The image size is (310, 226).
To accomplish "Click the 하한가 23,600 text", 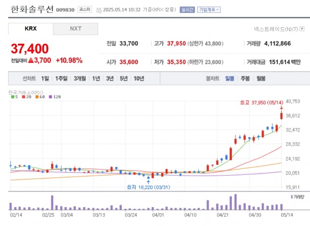I will [x=205, y=62].
